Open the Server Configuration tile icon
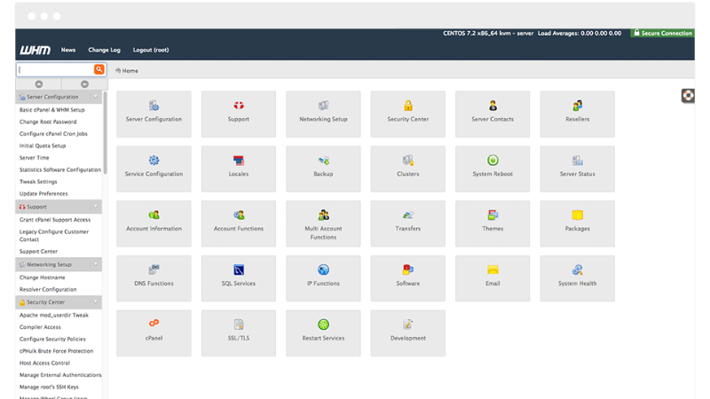The height and width of the screenshot is (399, 710). pos(154,106)
